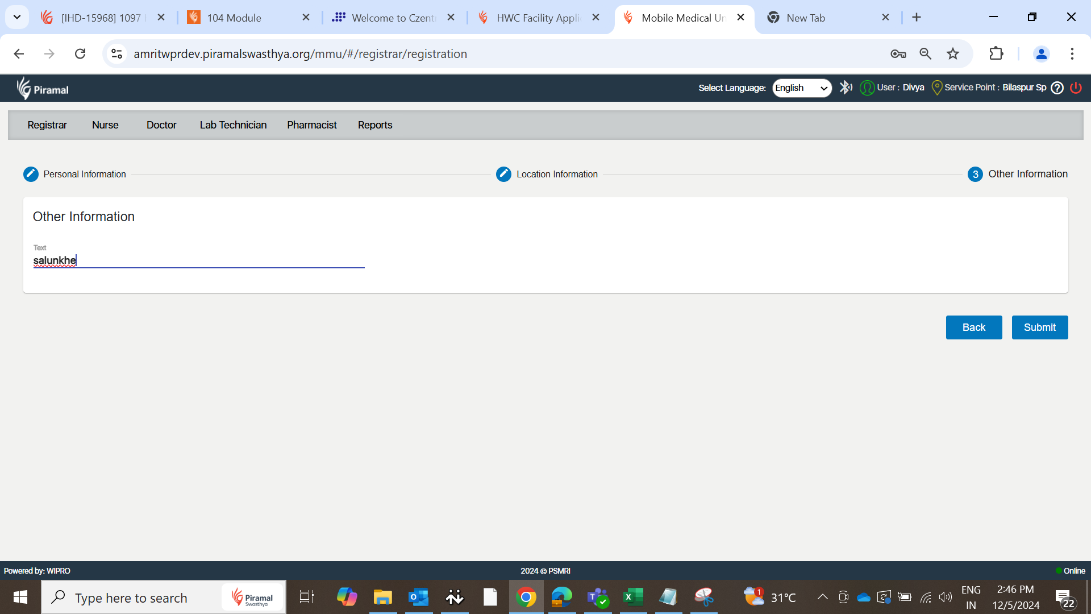Click the Location Information step edit icon
The width and height of the screenshot is (1091, 614).
pos(503,174)
